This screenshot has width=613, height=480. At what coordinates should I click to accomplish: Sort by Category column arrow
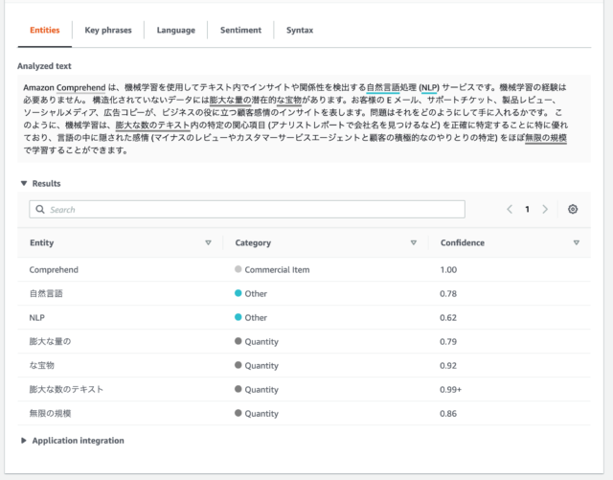pyautogui.click(x=413, y=243)
